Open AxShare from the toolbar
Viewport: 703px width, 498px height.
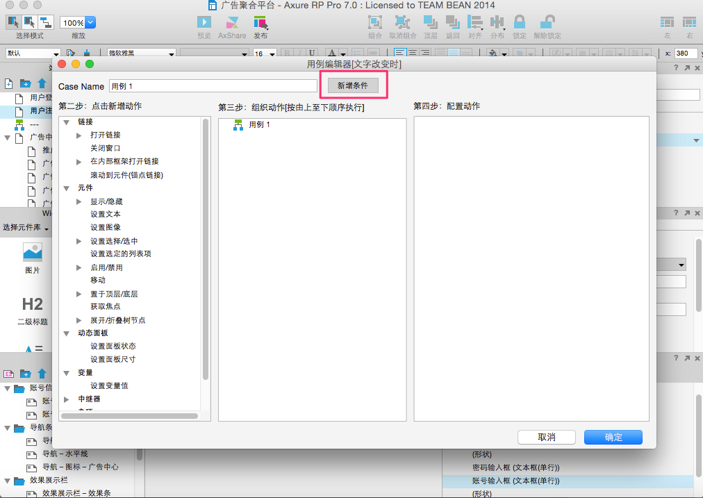pos(232,23)
